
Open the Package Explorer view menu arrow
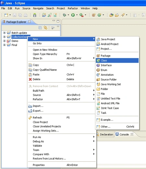point(58,27)
